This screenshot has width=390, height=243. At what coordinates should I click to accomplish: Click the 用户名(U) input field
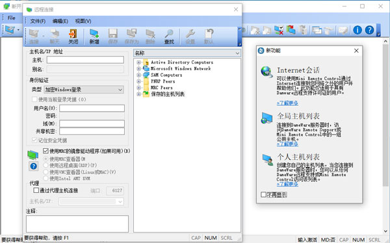click(x=92, y=108)
